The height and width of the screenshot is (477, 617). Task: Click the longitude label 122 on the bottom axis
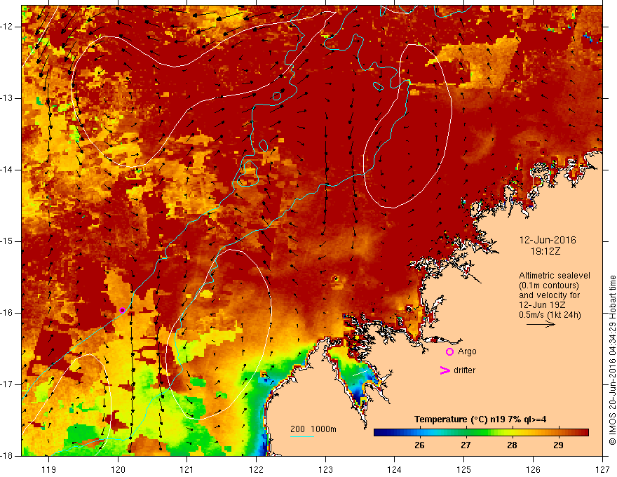(256, 469)
